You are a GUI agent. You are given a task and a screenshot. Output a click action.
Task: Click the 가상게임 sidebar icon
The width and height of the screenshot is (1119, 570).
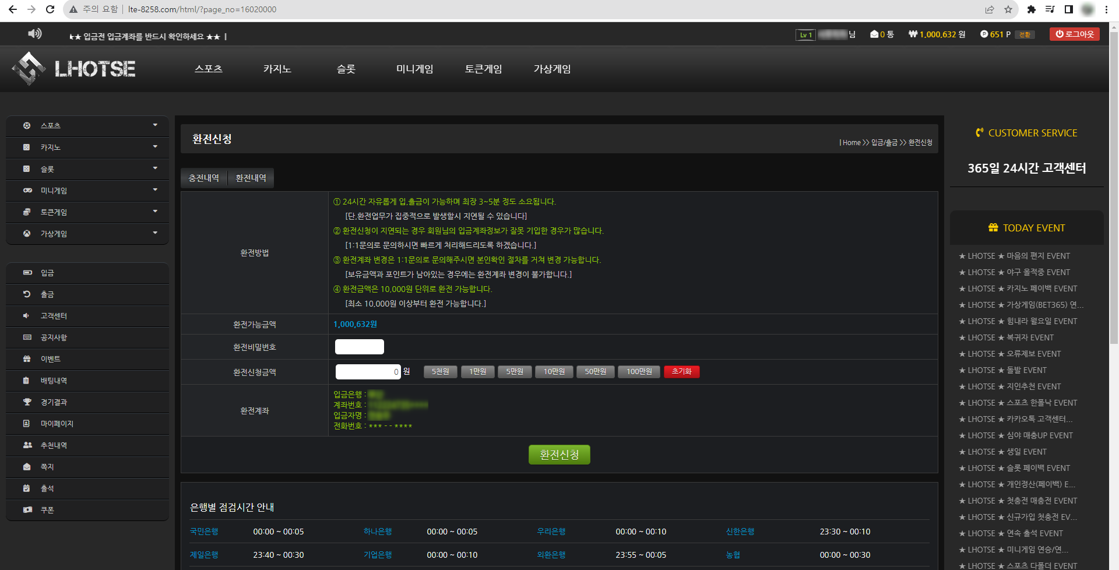(x=27, y=233)
